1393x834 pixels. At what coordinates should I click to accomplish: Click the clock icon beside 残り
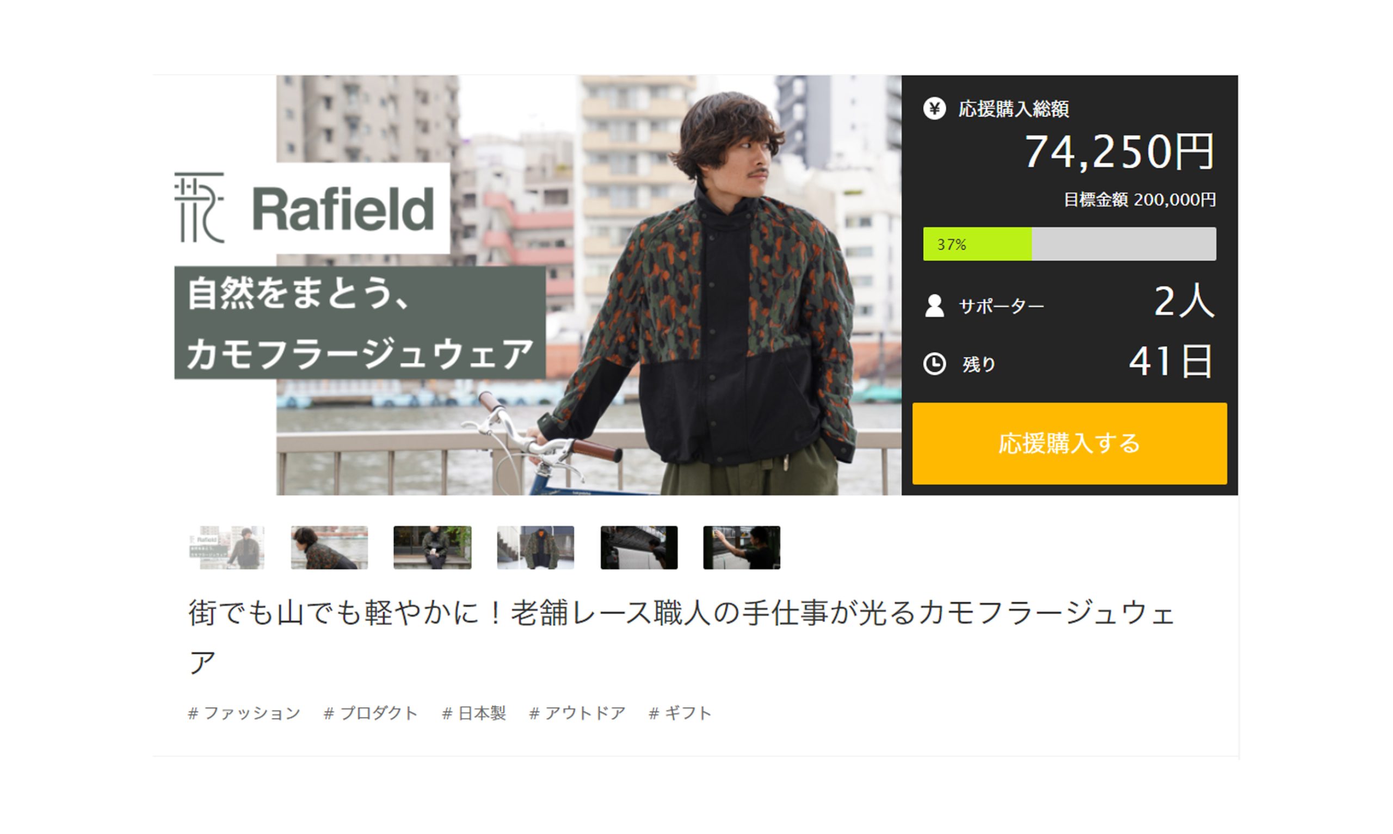tap(934, 363)
